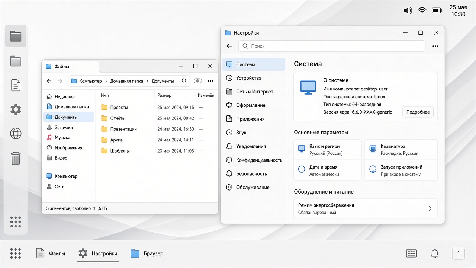Go back in the Settings window

click(x=229, y=46)
